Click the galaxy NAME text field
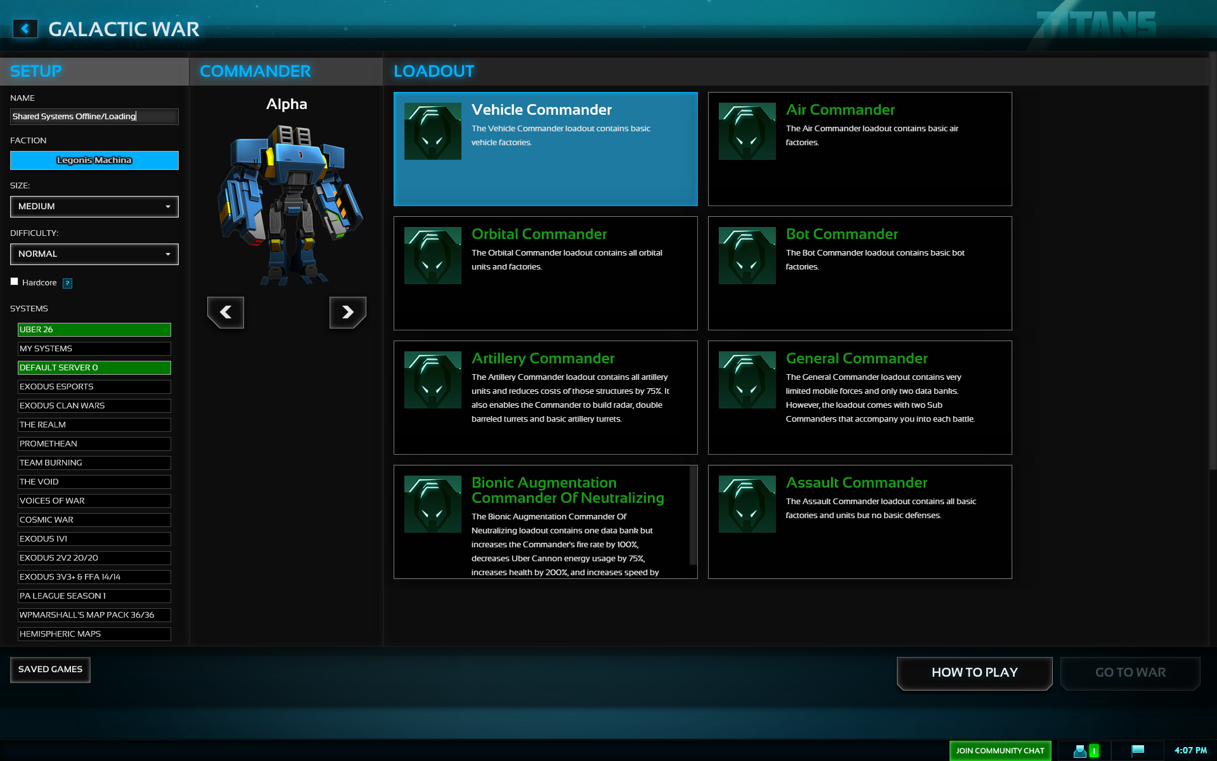 (x=94, y=117)
